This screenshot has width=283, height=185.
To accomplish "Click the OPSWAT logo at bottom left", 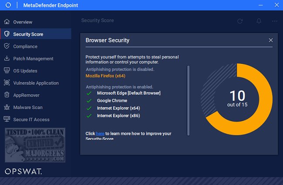I will tap(23, 172).
